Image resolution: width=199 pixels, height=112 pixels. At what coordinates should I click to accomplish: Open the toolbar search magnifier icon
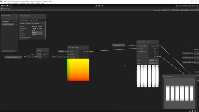180,6
